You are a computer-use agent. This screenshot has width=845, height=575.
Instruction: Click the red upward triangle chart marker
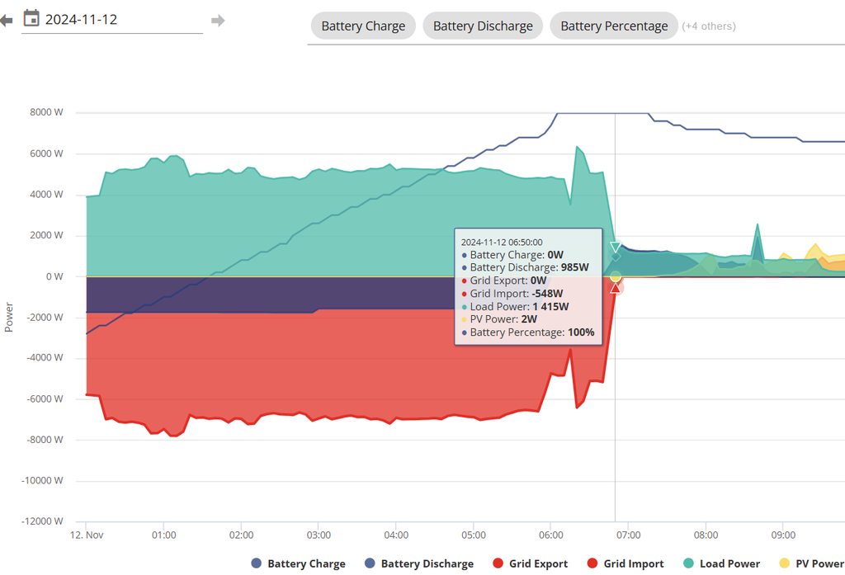tap(615, 287)
